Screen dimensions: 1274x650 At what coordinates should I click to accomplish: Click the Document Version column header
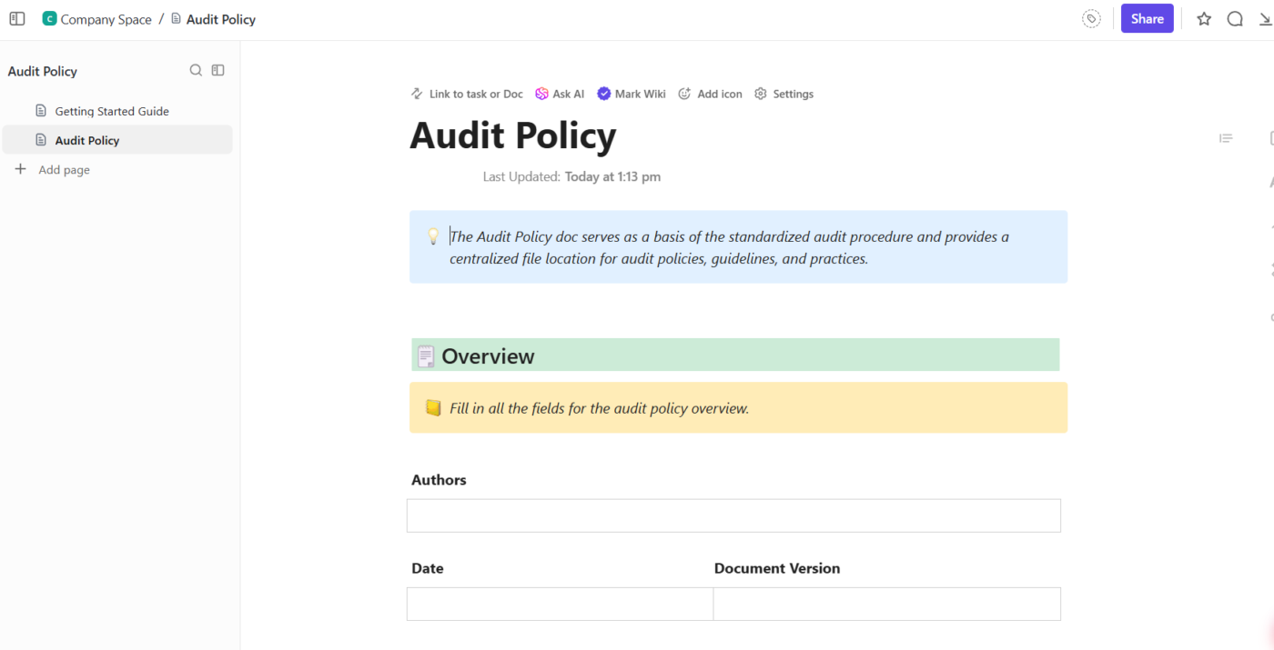777,568
